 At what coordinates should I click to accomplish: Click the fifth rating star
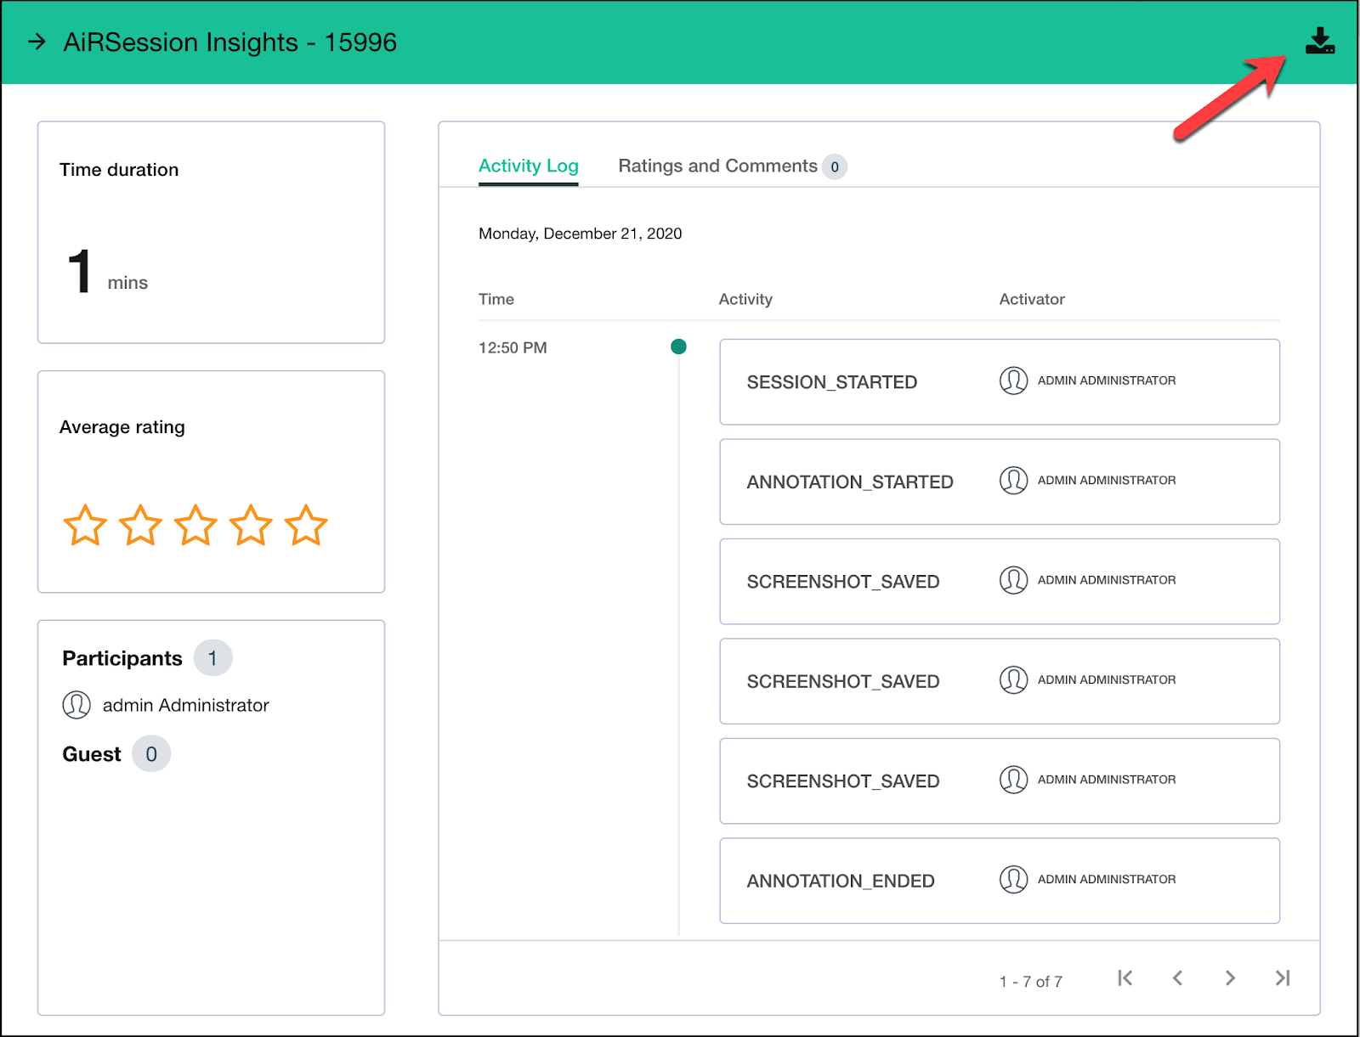pyautogui.click(x=306, y=525)
